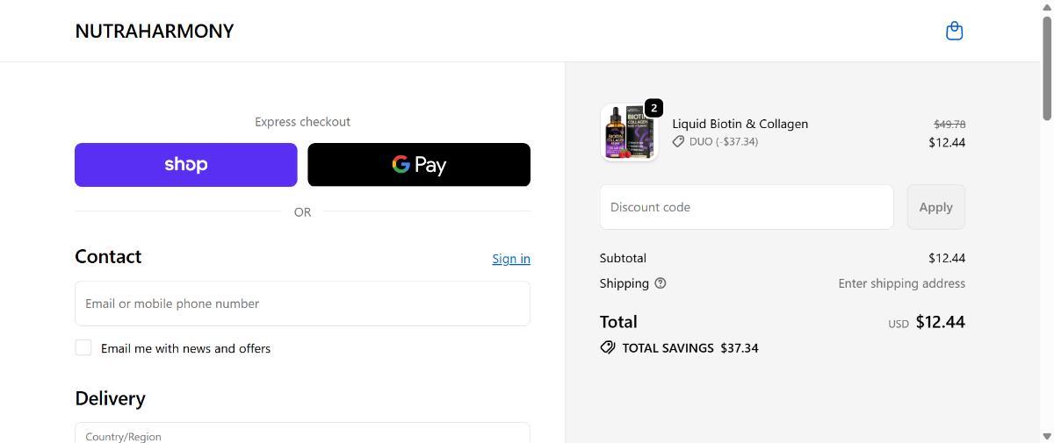Image resolution: width=1054 pixels, height=443 pixels.
Task: Focus the email or mobile phone field
Action: [302, 304]
